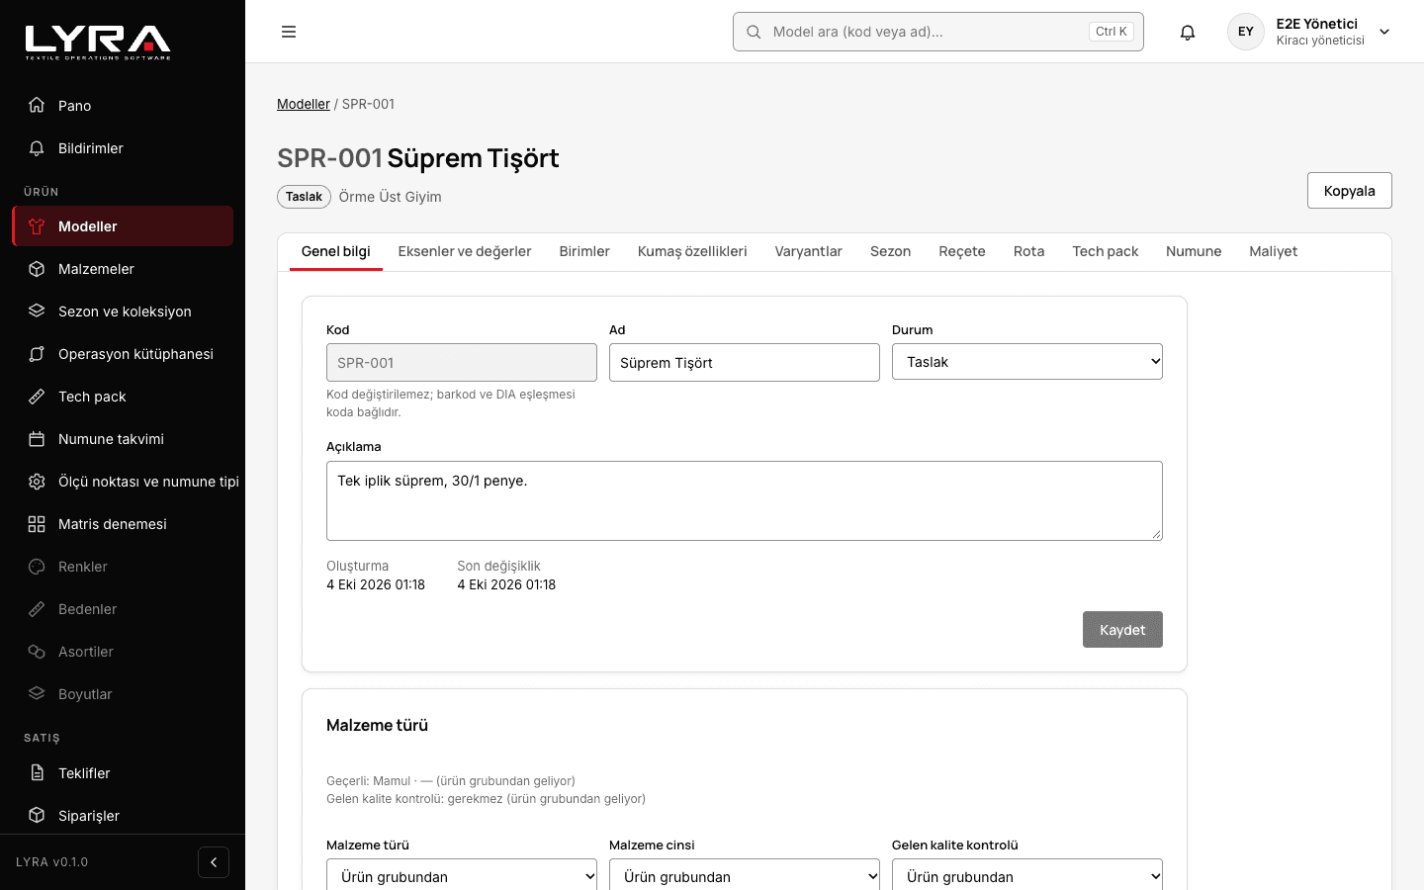Open the Malzeme cinsi dropdown
This screenshot has height=890, width=1424.
[x=745, y=876]
